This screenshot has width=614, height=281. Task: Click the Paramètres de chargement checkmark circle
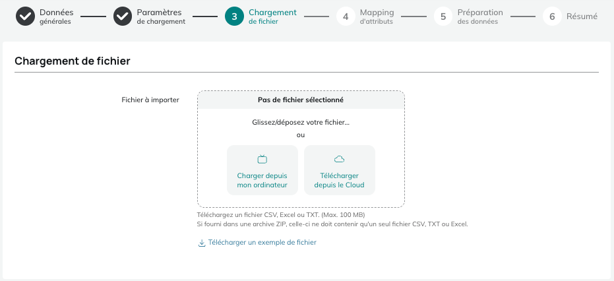pos(123,16)
